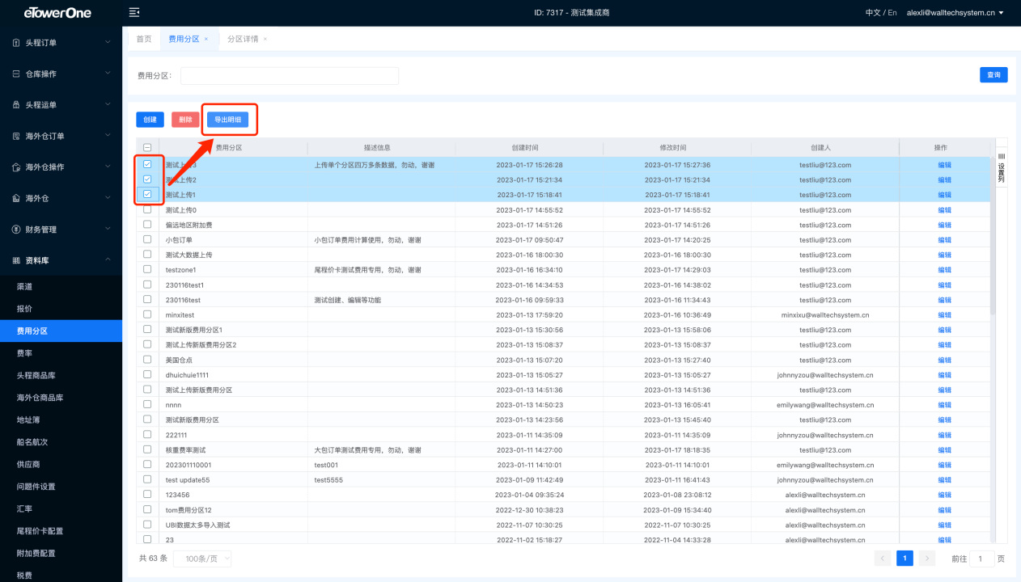Click the 头程订单 sidebar icon
Screen dimensions: 1021x582
(x=16, y=42)
